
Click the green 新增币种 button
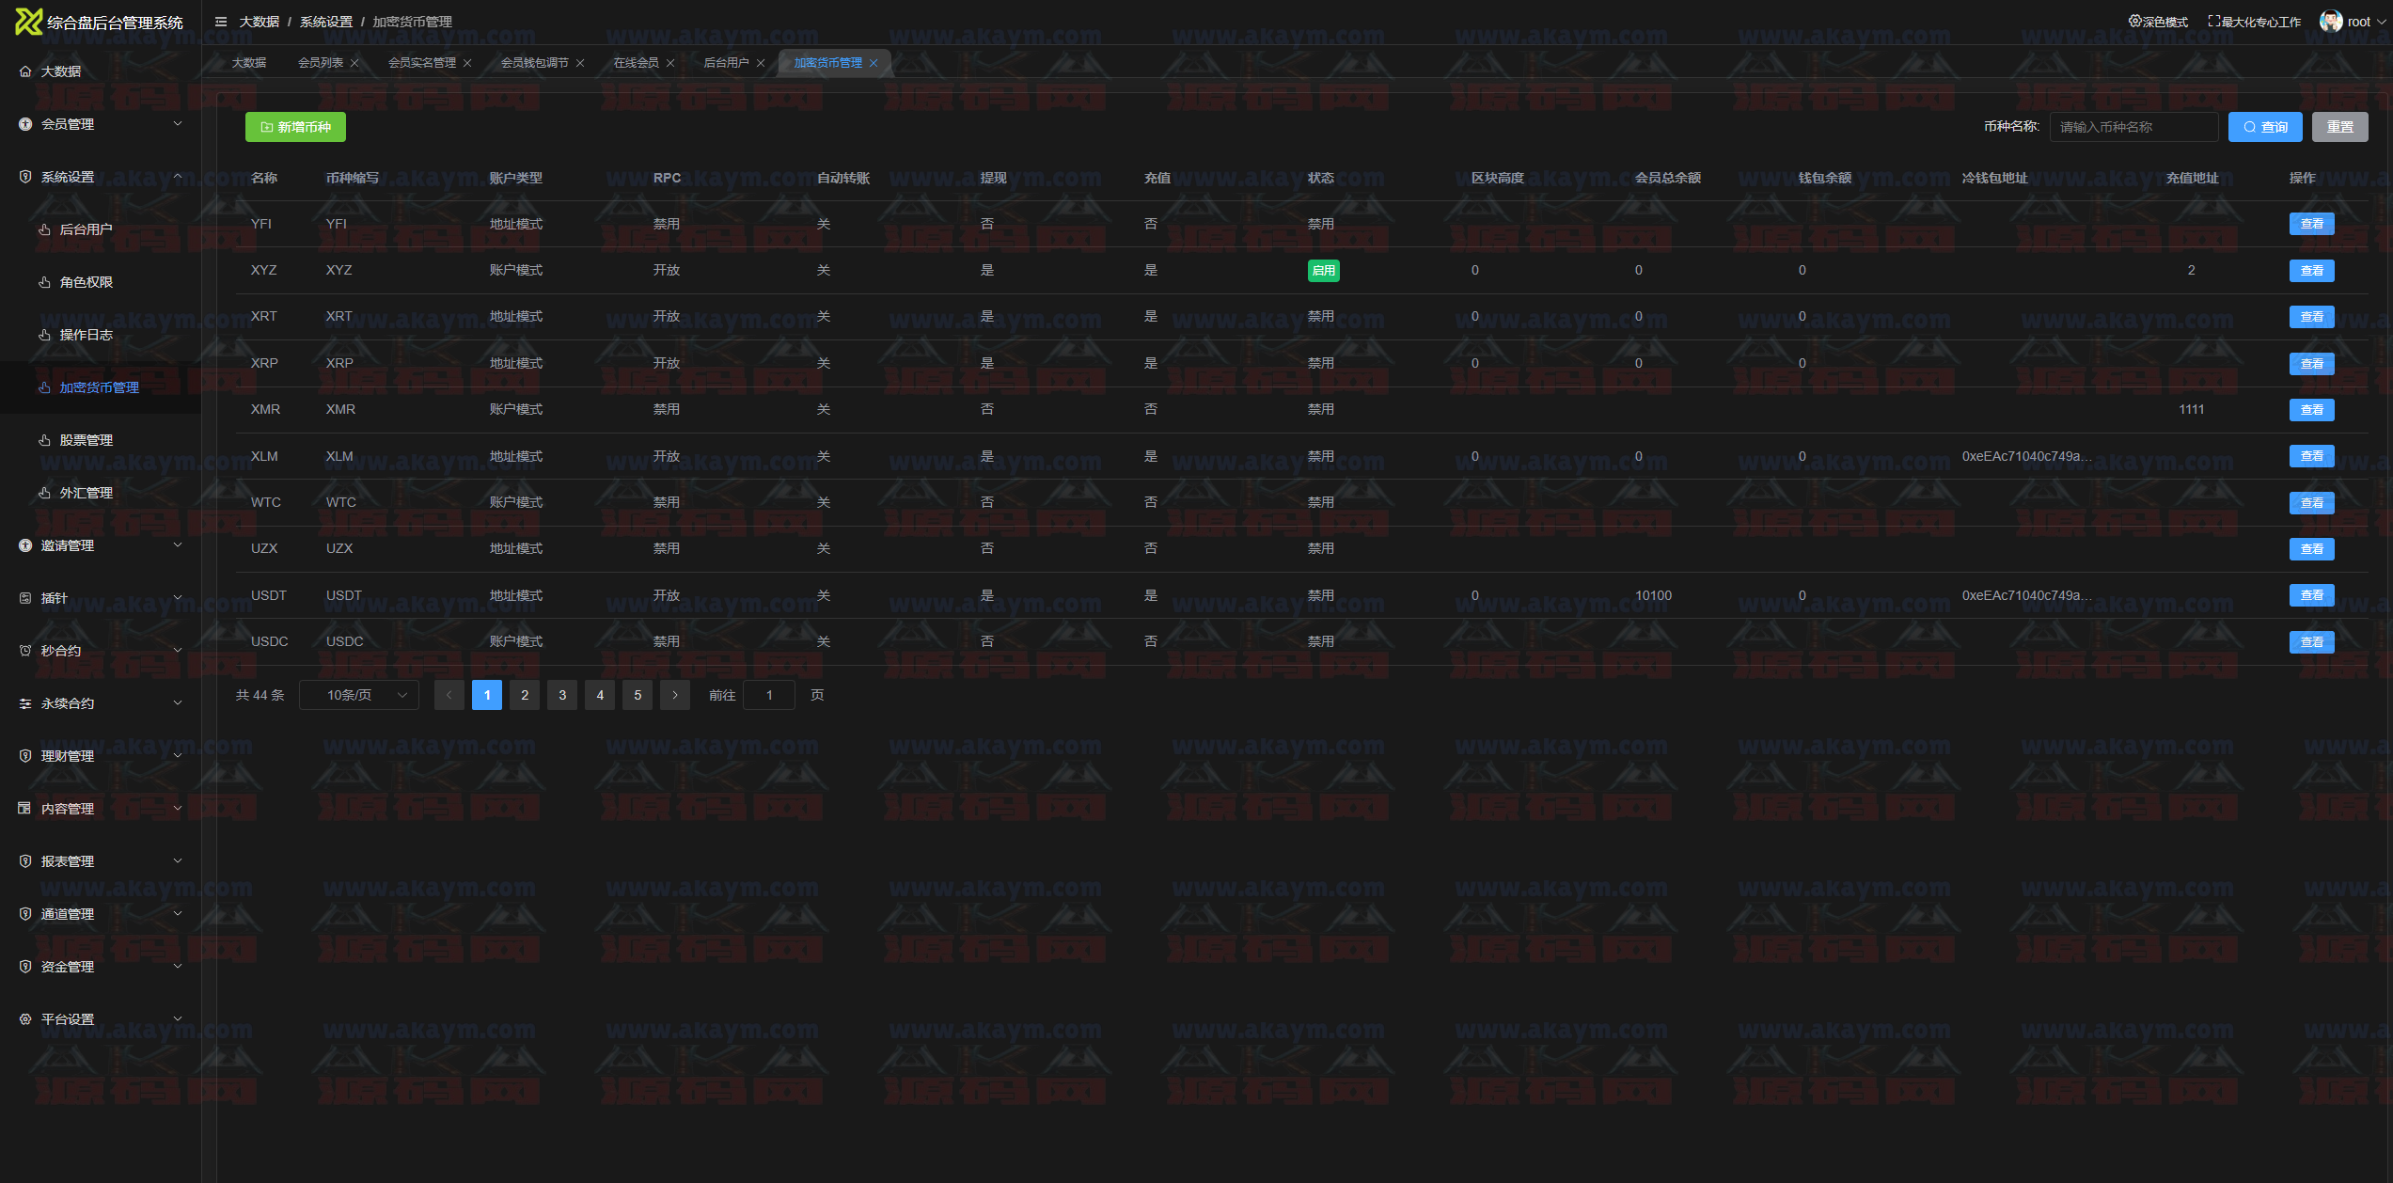[295, 127]
